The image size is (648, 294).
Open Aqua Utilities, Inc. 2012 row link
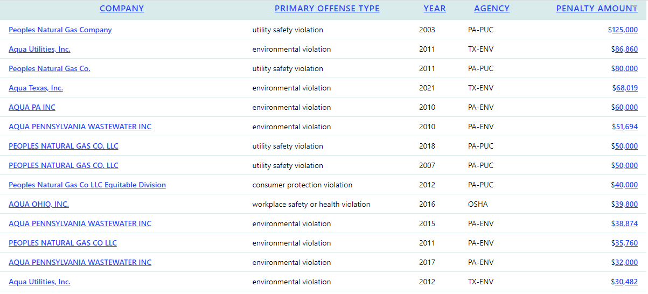pyautogui.click(x=39, y=282)
